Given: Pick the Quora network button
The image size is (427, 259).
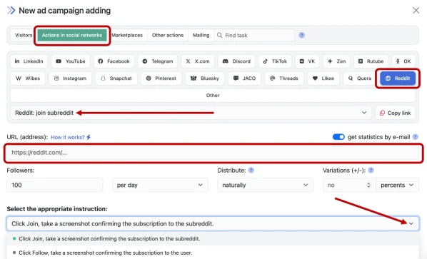Looking at the screenshot, I should (360, 78).
